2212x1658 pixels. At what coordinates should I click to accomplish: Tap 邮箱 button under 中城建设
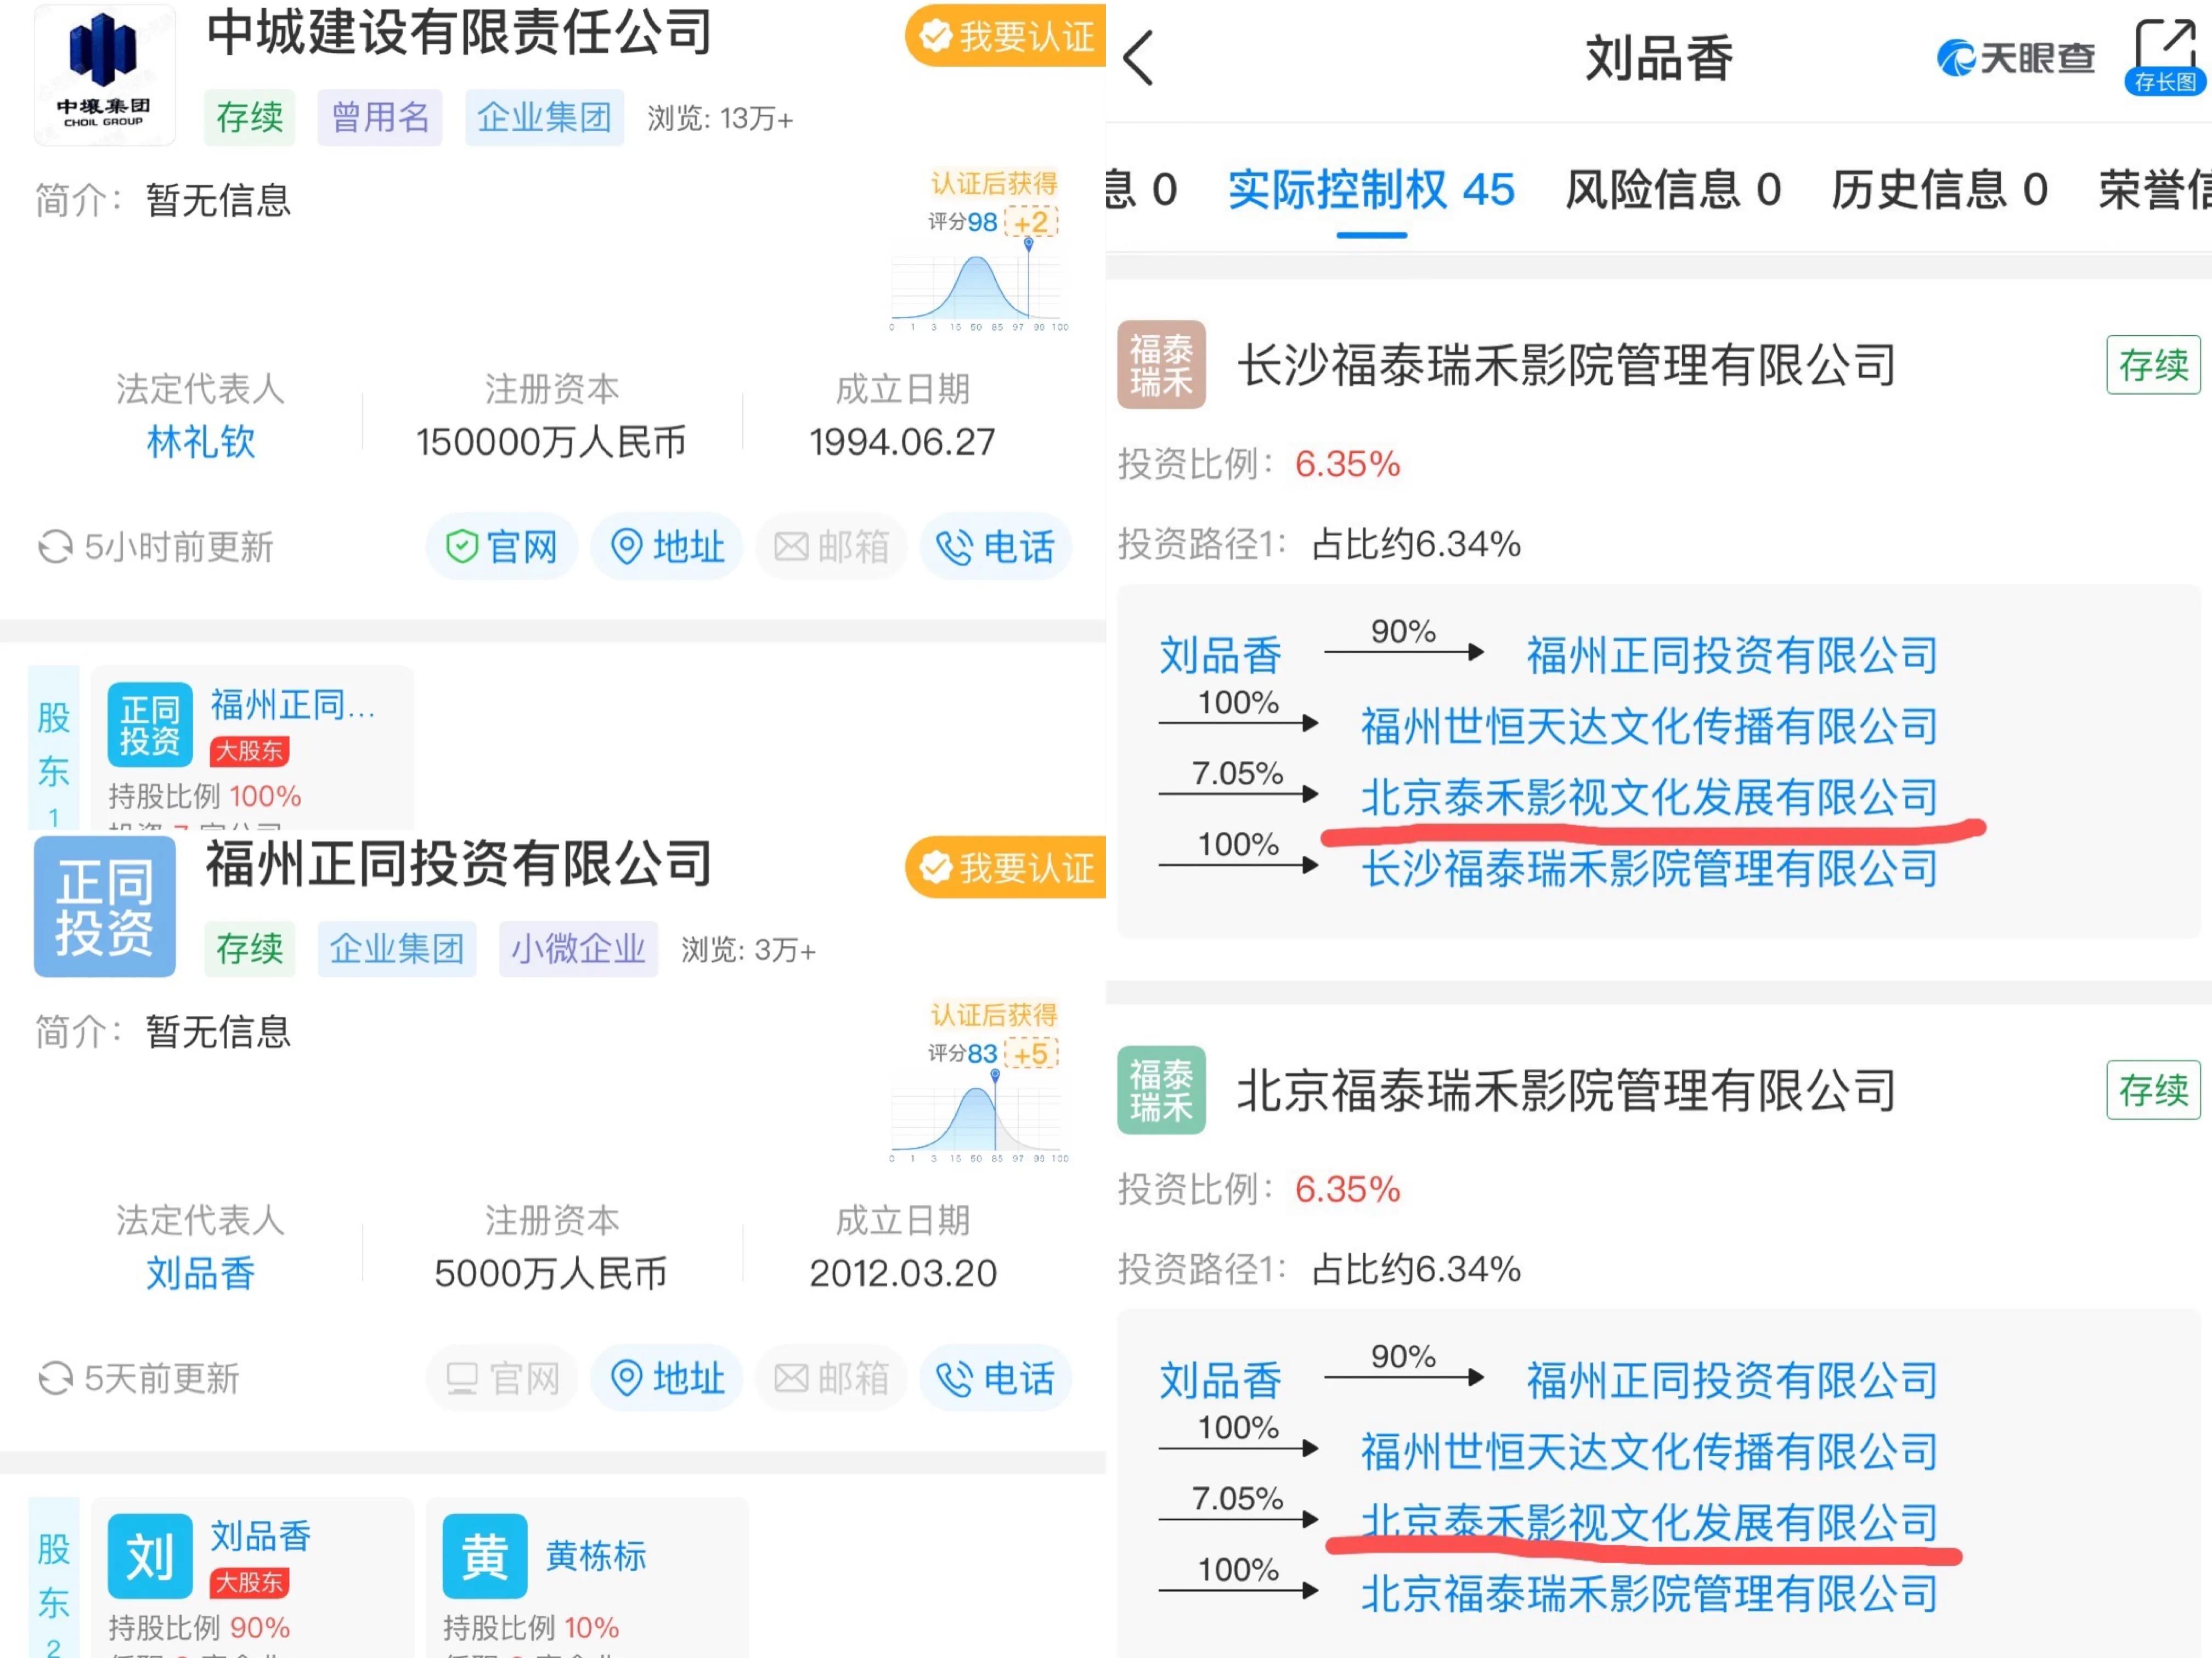click(831, 546)
